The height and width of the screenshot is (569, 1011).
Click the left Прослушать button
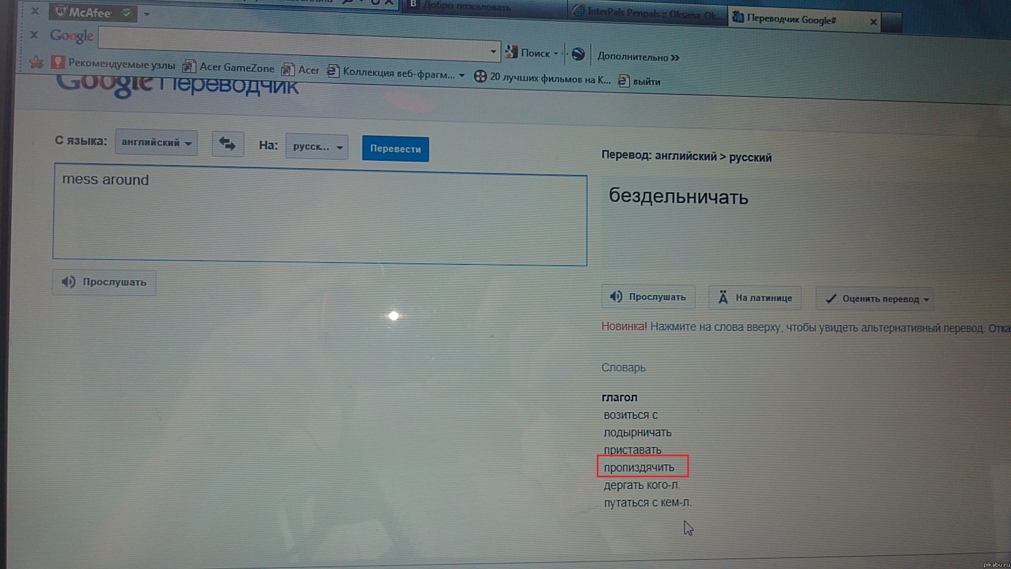(104, 282)
